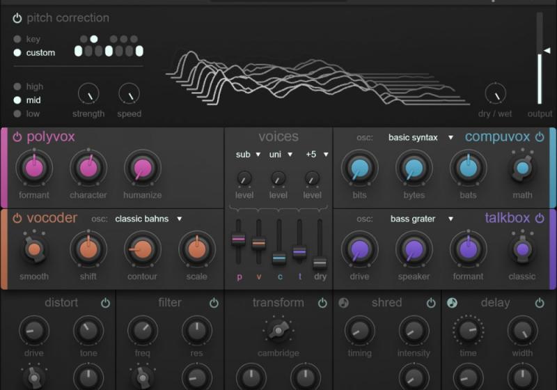Click the polyvox p mixer fader
Image resolution: width=557 pixels, height=390 pixels.
pyautogui.click(x=238, y=239)
